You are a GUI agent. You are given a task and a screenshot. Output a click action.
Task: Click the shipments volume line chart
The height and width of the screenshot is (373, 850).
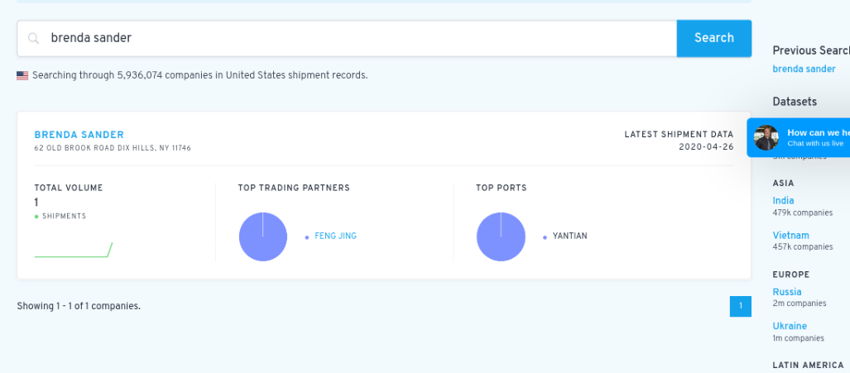pyautogui.click(x=73, y=250)
